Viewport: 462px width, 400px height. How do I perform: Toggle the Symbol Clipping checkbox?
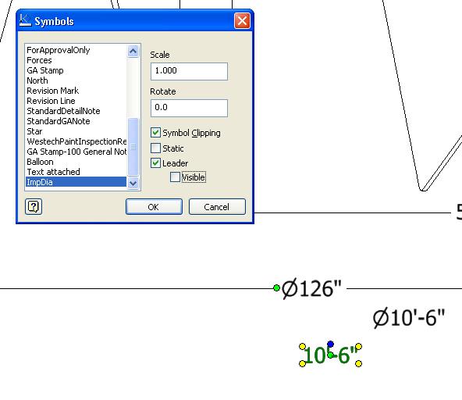tap(155, 133)
